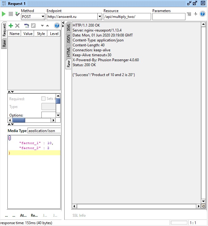Open the SSL Info tab
Image resolution: width=208 pixels, height=226 pixels.
click(x=79, y=215)
